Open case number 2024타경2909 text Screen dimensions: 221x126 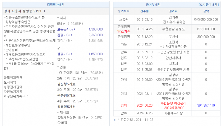click(173, 107)
